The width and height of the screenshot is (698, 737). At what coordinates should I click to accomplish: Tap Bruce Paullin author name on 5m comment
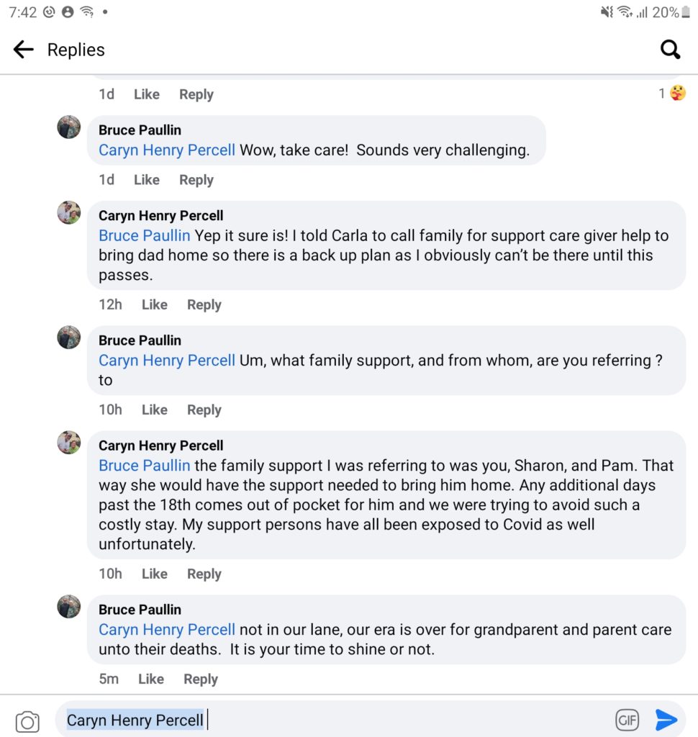(140, 609)
